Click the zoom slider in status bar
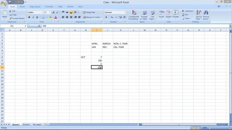 point(220,128)
